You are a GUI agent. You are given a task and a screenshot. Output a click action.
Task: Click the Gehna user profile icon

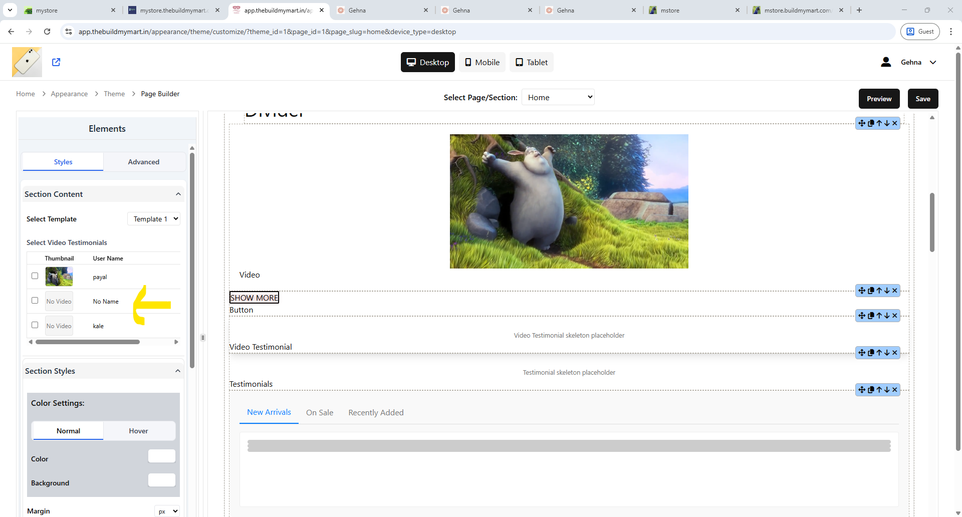886,62
